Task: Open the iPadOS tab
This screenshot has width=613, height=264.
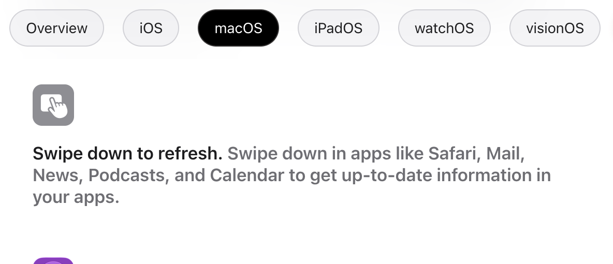Action: pos(339,28)
